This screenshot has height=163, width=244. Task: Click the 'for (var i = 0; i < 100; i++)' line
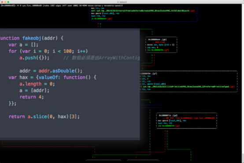[x=48, y=51]
